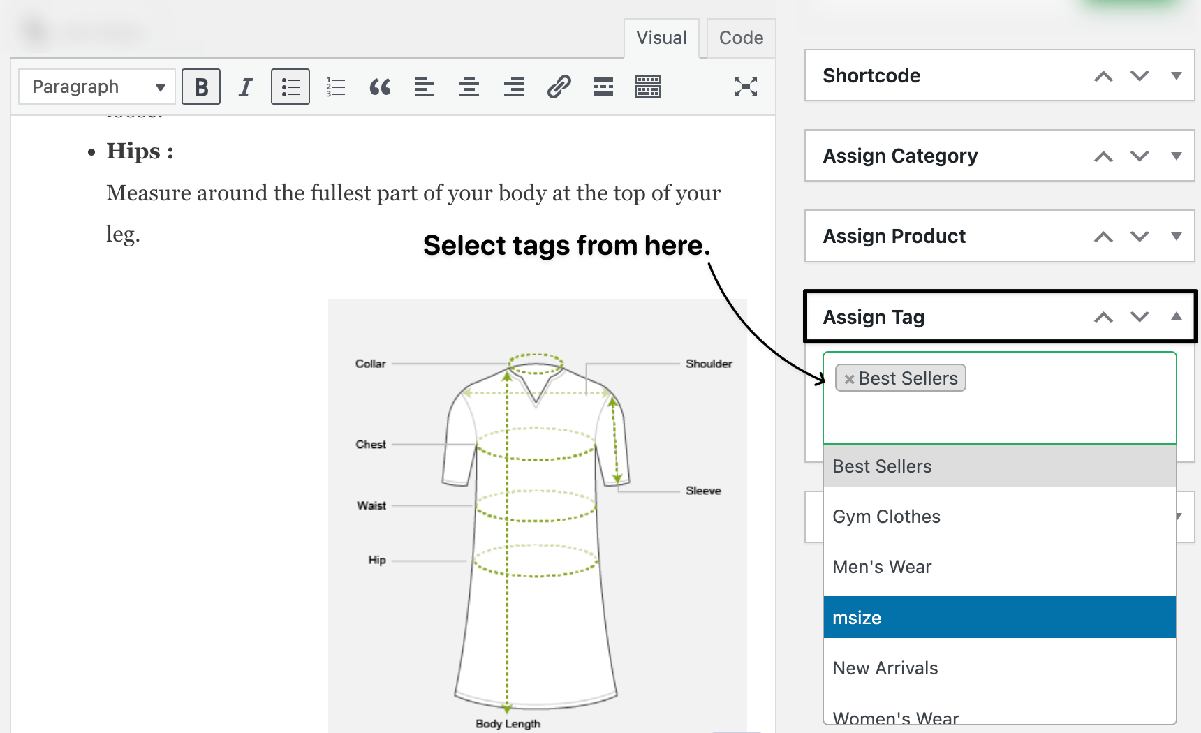Apply a bulleted list

click(290, 87)
